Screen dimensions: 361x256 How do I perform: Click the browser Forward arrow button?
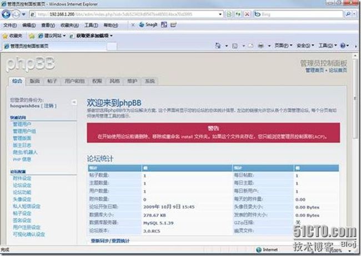16,14
